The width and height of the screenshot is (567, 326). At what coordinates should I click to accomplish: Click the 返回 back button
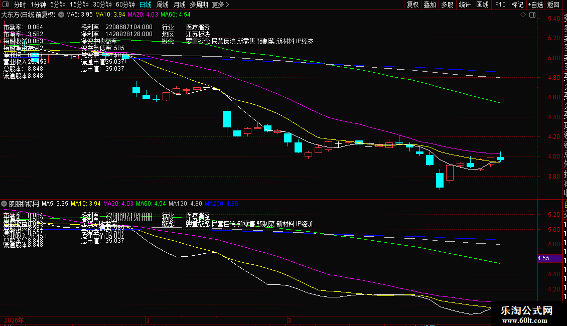click(x=553, y=5)
